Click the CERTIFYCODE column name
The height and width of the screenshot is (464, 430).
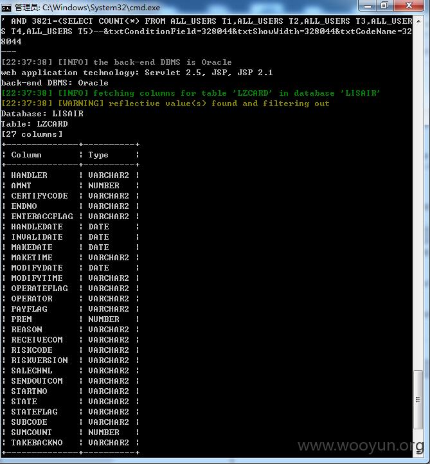click(39, 196)
